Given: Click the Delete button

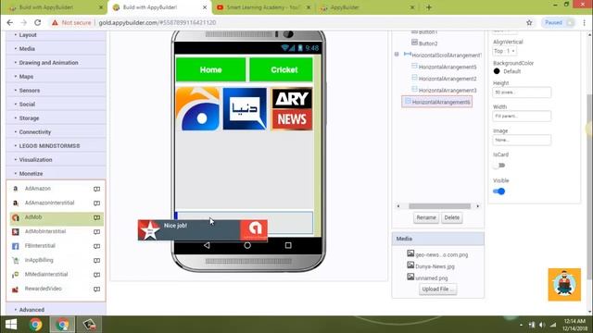Looking at the screenshot, I should [451, 218].
